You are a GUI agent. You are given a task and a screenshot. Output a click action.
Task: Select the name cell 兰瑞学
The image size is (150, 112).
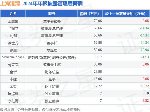click(13, 28)
